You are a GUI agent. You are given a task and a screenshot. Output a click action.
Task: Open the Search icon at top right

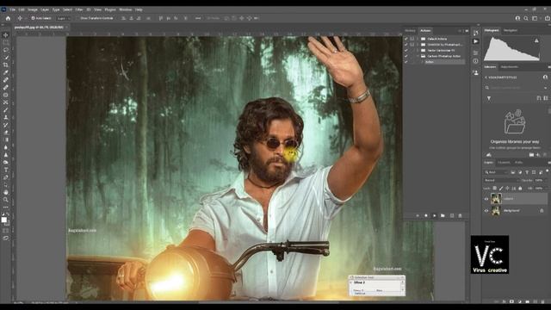coord(526,18)
